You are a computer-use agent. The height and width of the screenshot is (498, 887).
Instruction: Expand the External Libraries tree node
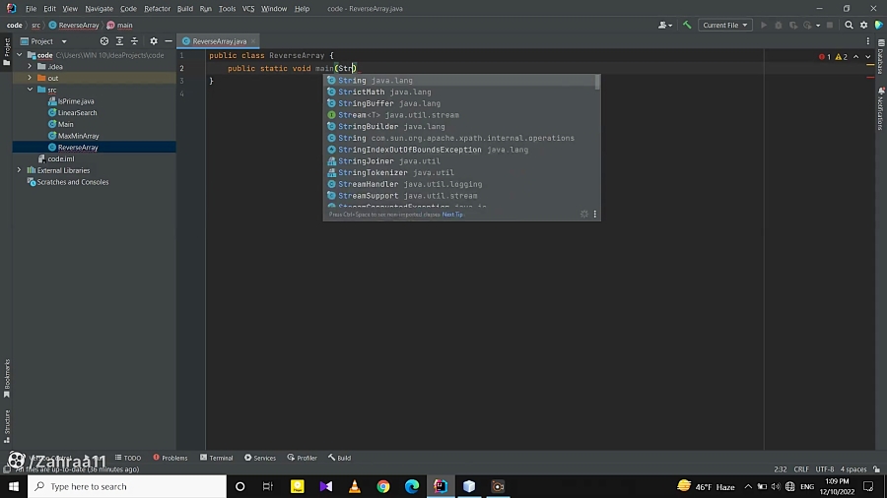coord(19,170)
